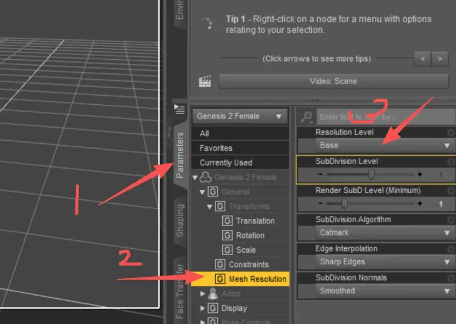Click the G icon beside Scale
The height and width of the screenshot is (324, 456).
click(227, 250)
